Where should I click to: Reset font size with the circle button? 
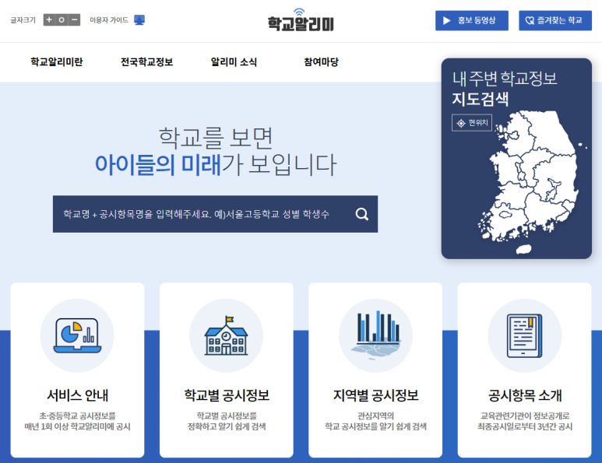[62, 20]
